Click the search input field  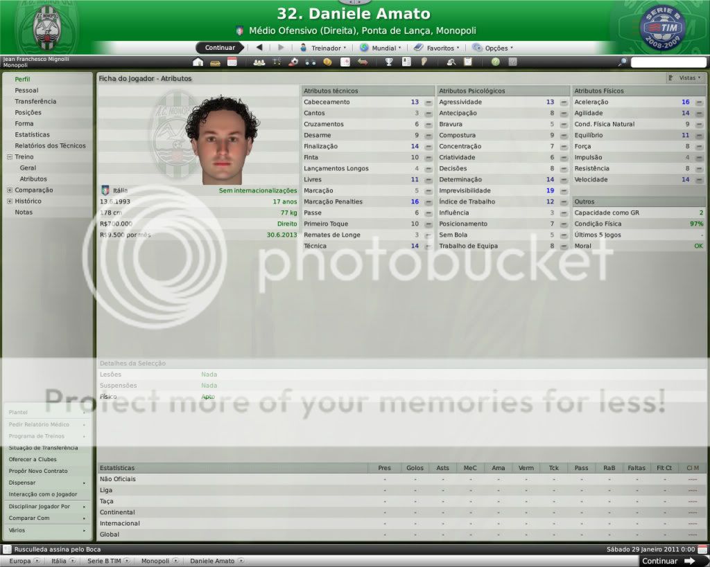pos(668,62)
